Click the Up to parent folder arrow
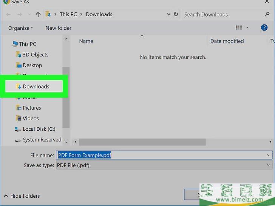 tap(38, 14)
